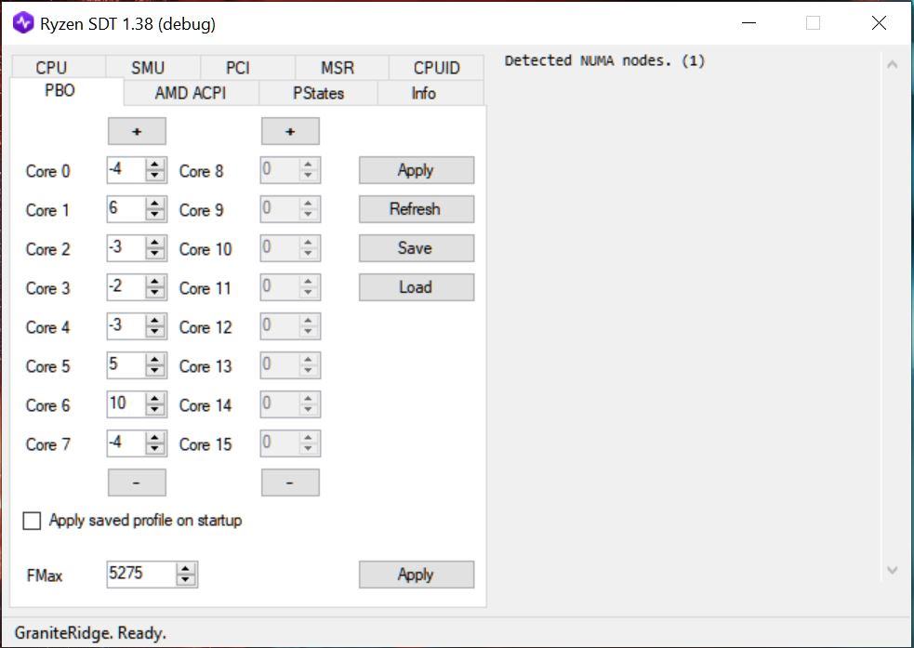Increase Core 5 offset with up arrow
Image resolution: width=914 pixels, height=648 pixels.
pos(155,360)
